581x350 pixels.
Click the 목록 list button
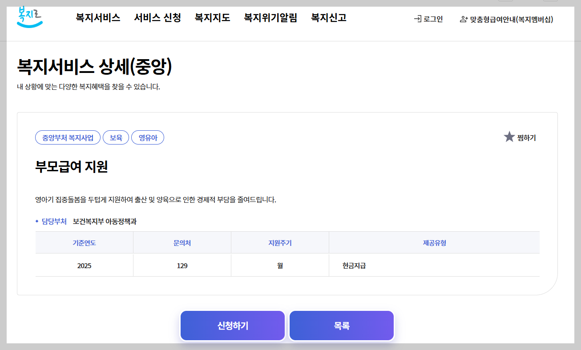click(341, 325)
